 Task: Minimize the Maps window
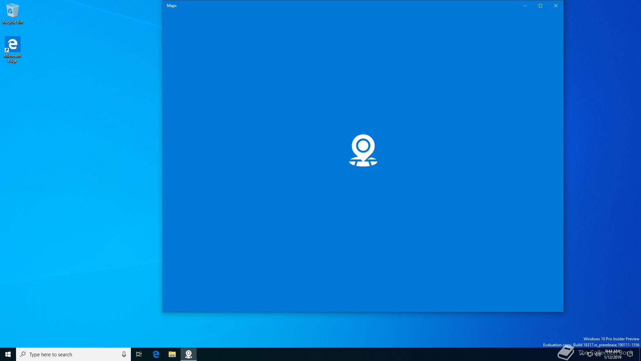(x=525, y=6)
